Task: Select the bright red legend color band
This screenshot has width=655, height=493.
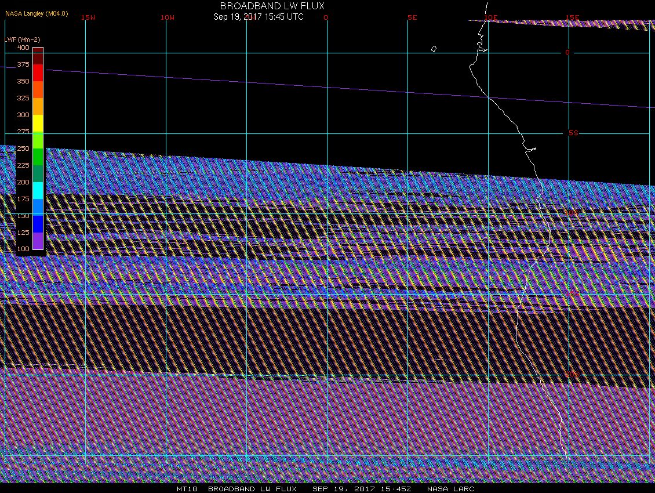Action: [x=38, y=72]
